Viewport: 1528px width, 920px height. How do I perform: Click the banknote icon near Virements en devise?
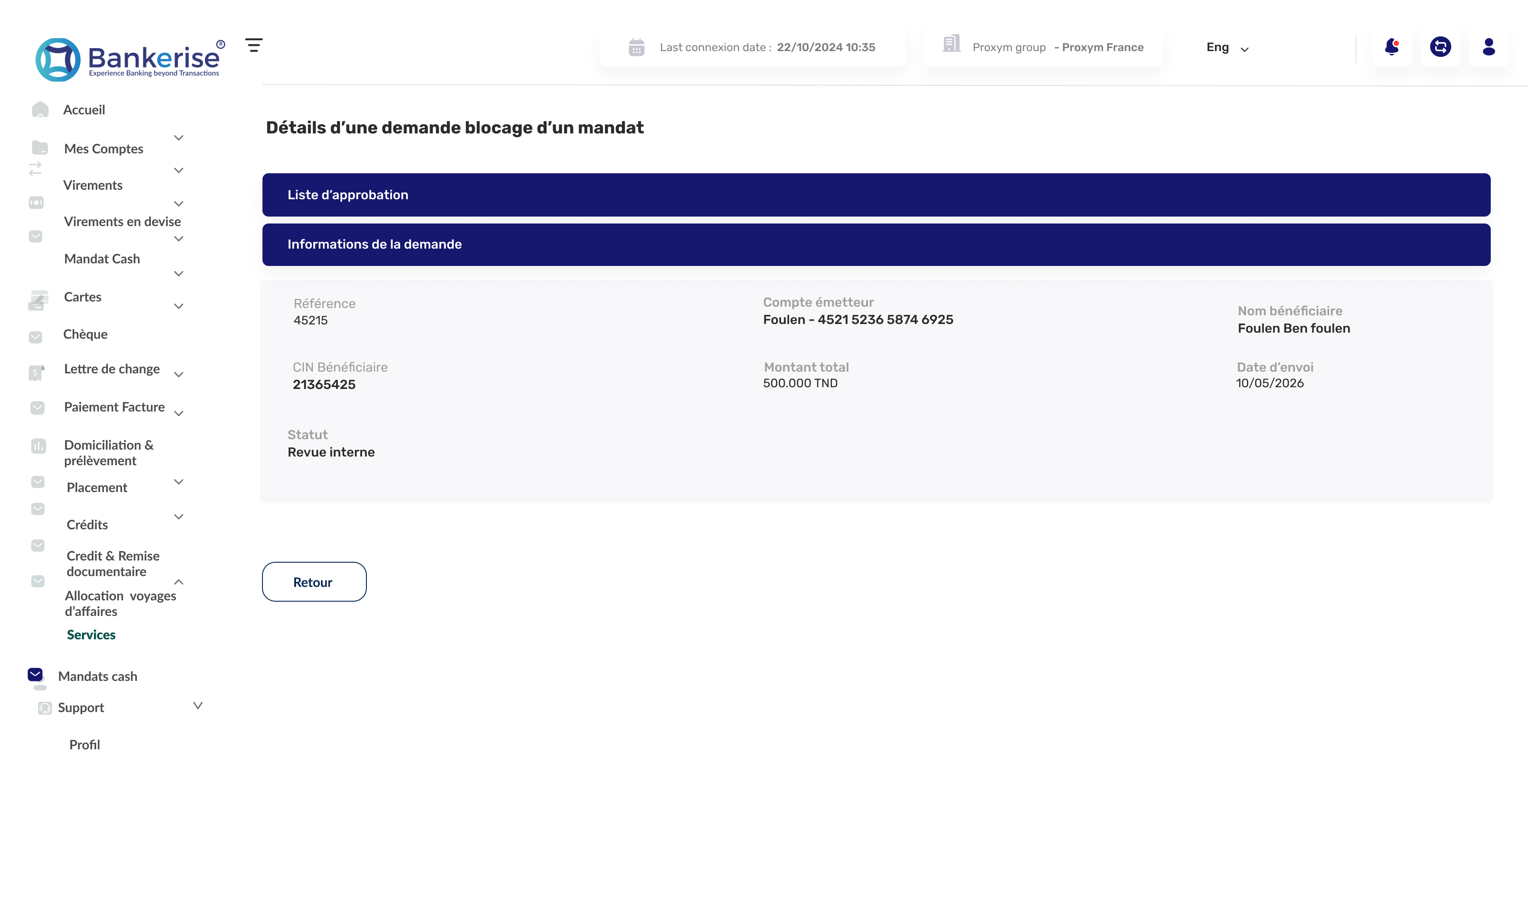coord(36,203)
